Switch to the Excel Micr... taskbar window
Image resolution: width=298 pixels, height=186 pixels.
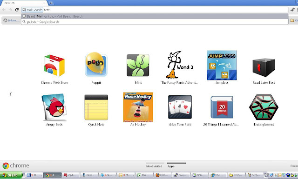[144, 175]
